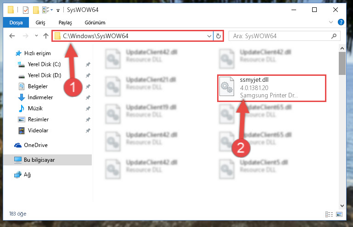Open the Help question mark icon

coord(341,22)
